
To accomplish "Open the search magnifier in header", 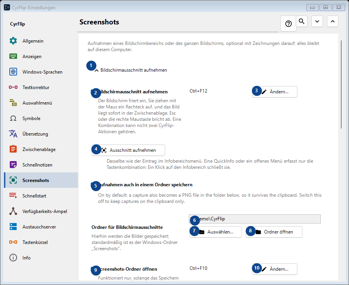I will click(302, 21).
